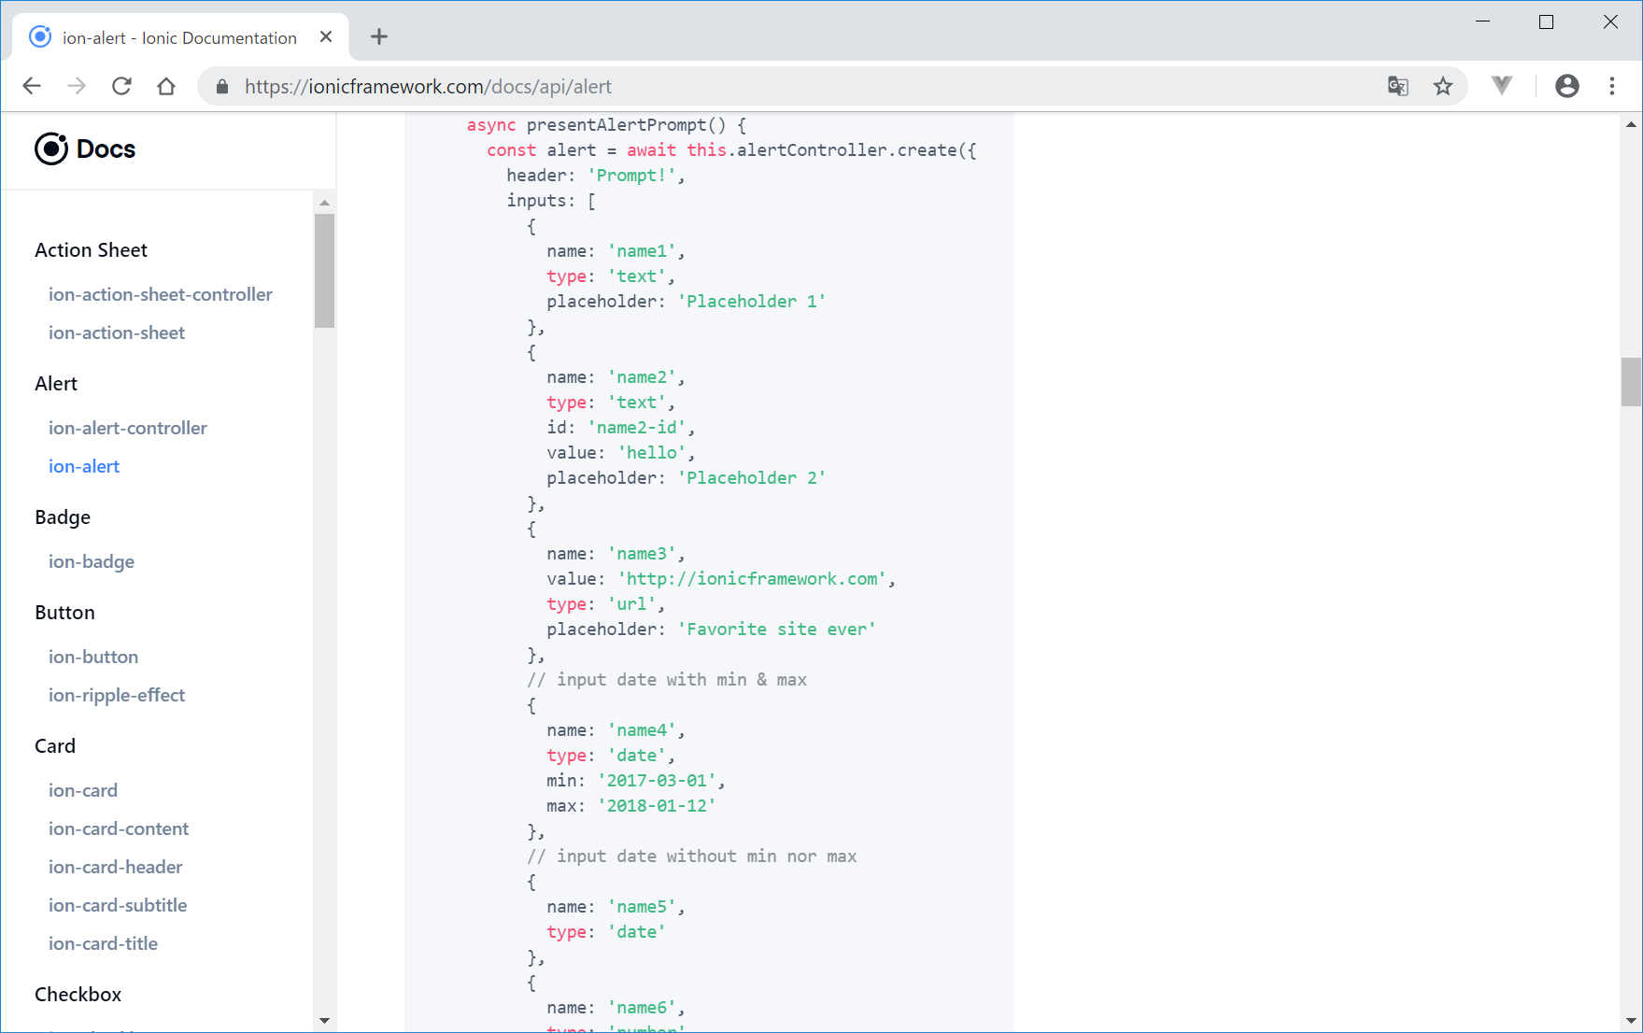Open a new browser tab

[378, 37]
